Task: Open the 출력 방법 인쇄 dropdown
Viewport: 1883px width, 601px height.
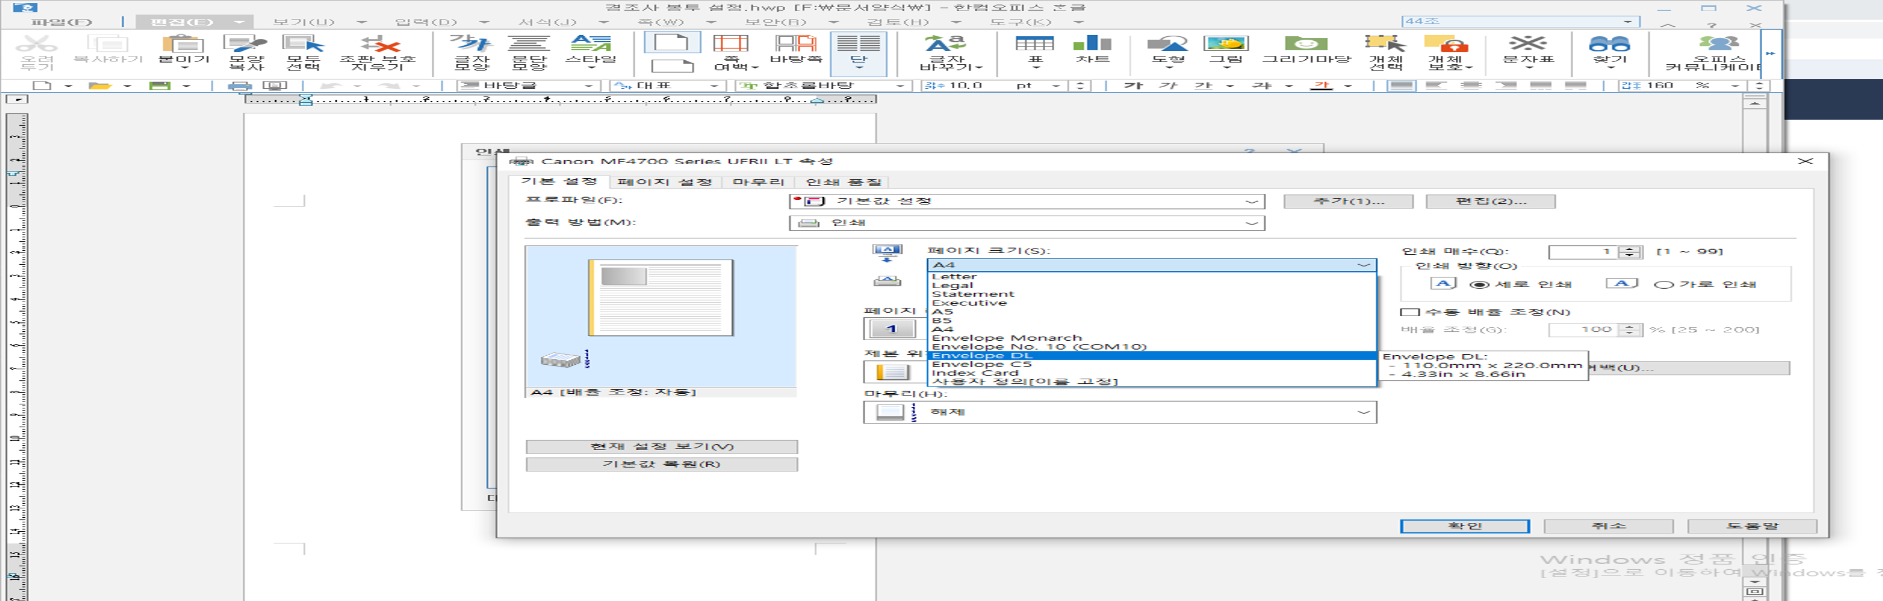Action: (x=1252, y=223)
